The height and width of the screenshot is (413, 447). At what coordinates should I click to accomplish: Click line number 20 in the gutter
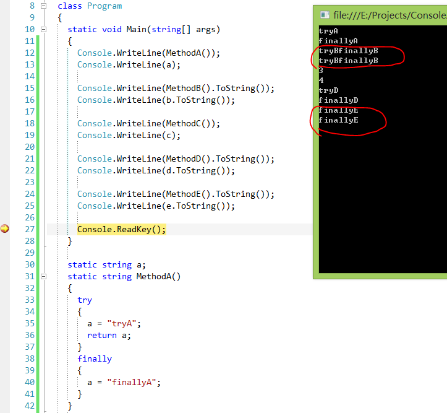click(30, 147)
